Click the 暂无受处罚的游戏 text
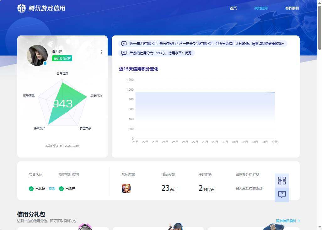The height and width of the screenshot is (230, 322). click(x=249, y=188)
